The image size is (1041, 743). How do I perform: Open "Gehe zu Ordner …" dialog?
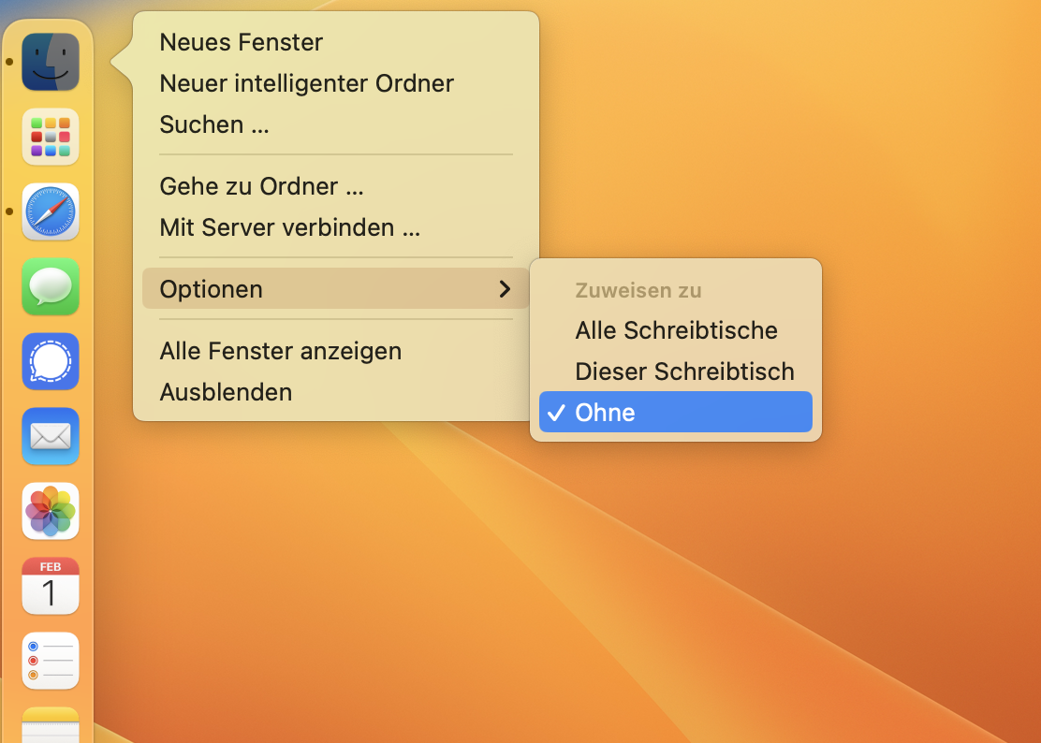(x=261, y=186)
